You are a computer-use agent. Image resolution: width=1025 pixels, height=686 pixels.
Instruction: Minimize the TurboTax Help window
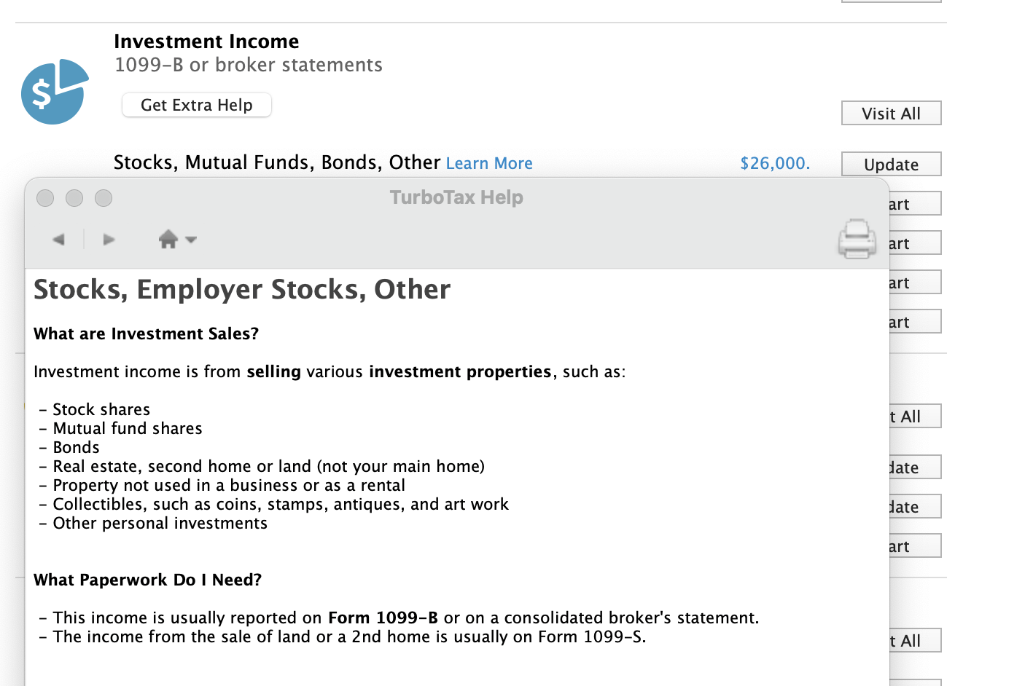[74, 198]
